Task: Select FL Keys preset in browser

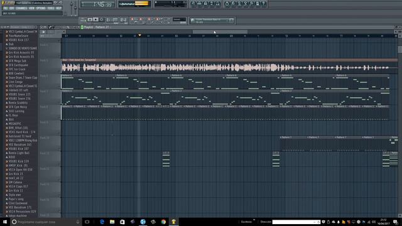Action: click(x=12, y=116)
